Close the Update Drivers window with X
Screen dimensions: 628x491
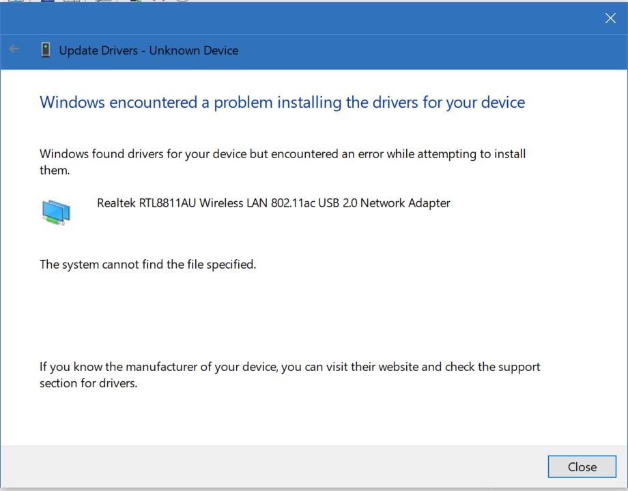coord(610,18)
